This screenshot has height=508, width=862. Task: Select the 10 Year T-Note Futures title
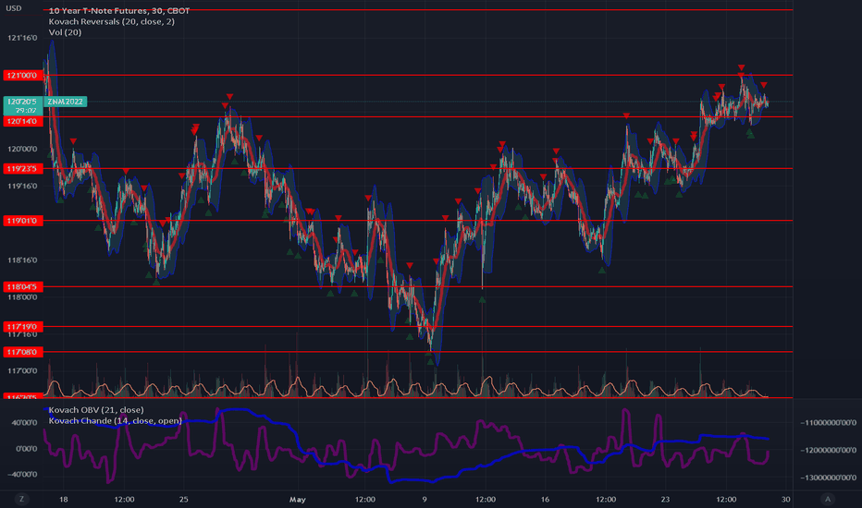click(x=119, y=10)
